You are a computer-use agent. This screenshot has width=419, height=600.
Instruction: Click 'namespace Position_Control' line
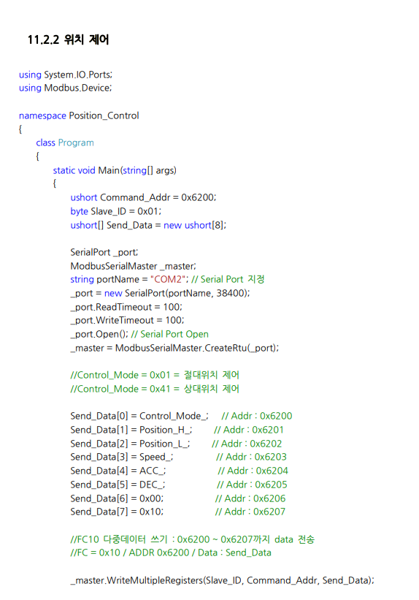click(79, 115)
